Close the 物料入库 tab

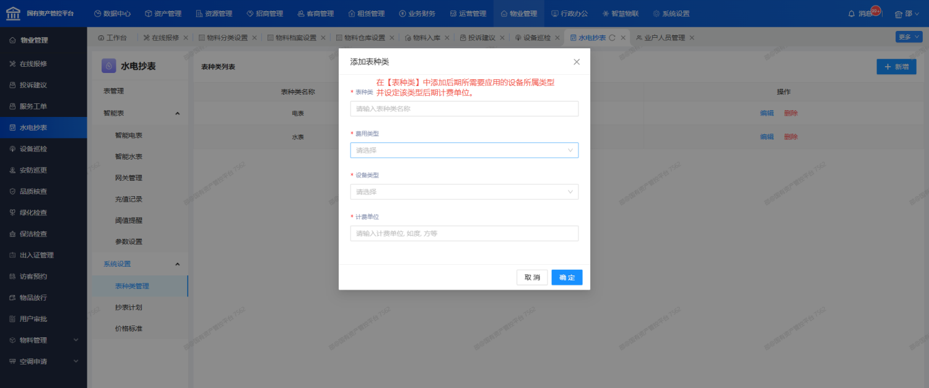pos(447,38)
